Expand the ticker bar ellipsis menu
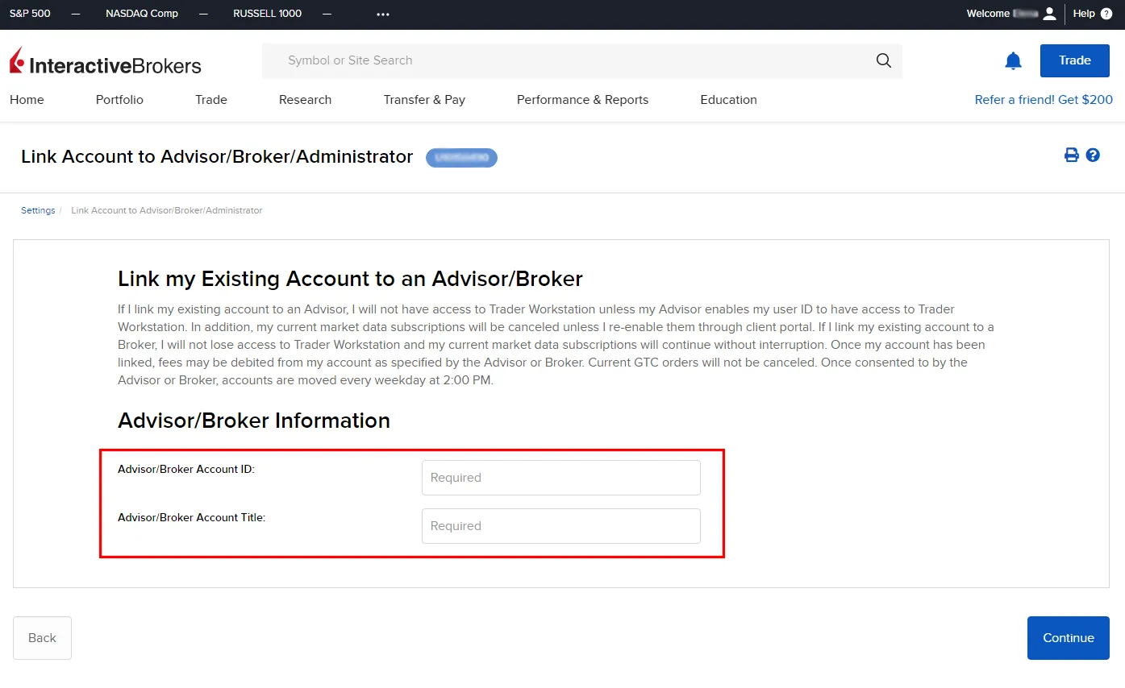Image resolution: width=1125 pixels, height=688 pixels. (x=382, y=14)
